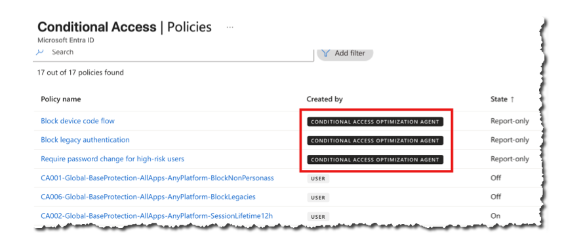564x243 pixels.
Task: Click the USER badge in CA001 row
Action: [318, 178]
